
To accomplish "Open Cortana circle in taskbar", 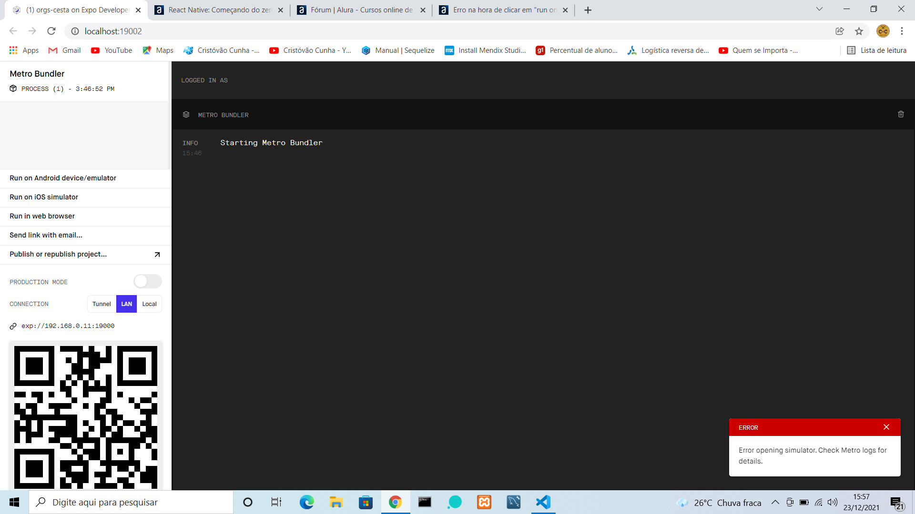I will (x=248, y=502).
